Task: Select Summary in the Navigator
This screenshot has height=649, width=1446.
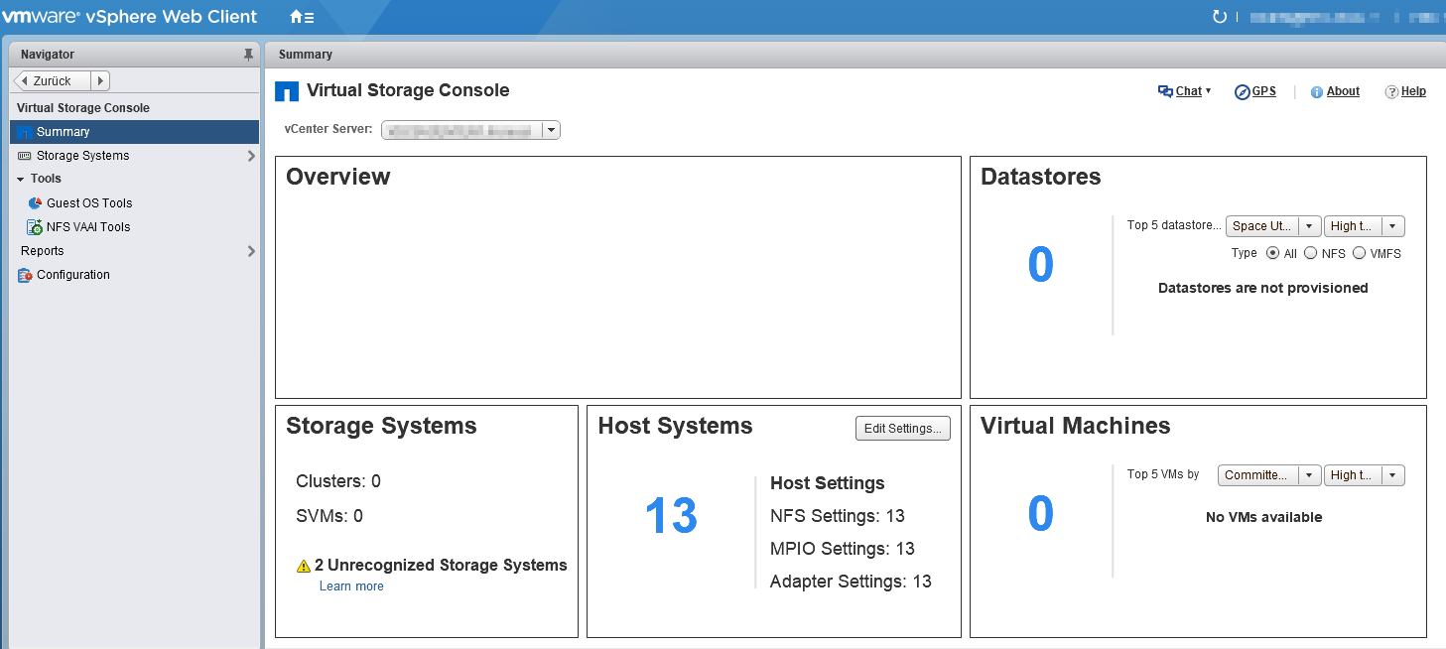Action: (x=63, y=132)
